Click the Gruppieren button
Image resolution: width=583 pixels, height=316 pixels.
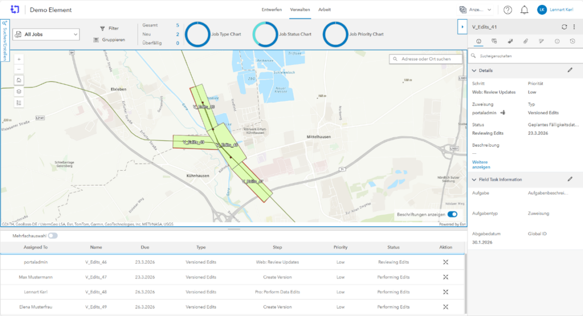click(x=109, y=40)
